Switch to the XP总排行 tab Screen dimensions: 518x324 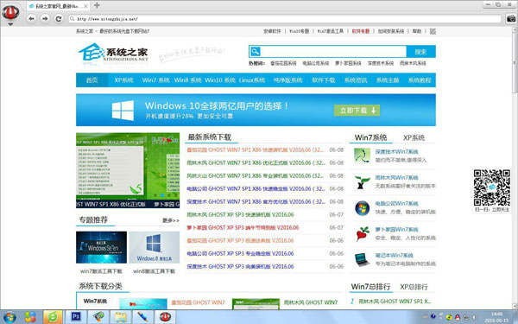click(414, 287)
